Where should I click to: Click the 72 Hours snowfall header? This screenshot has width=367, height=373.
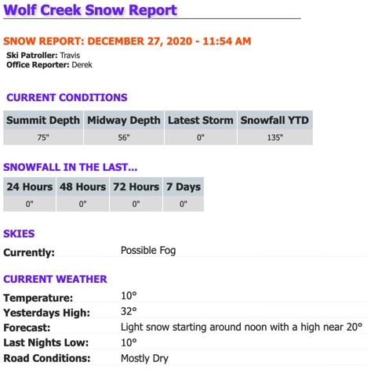click(x=136, y=186)
